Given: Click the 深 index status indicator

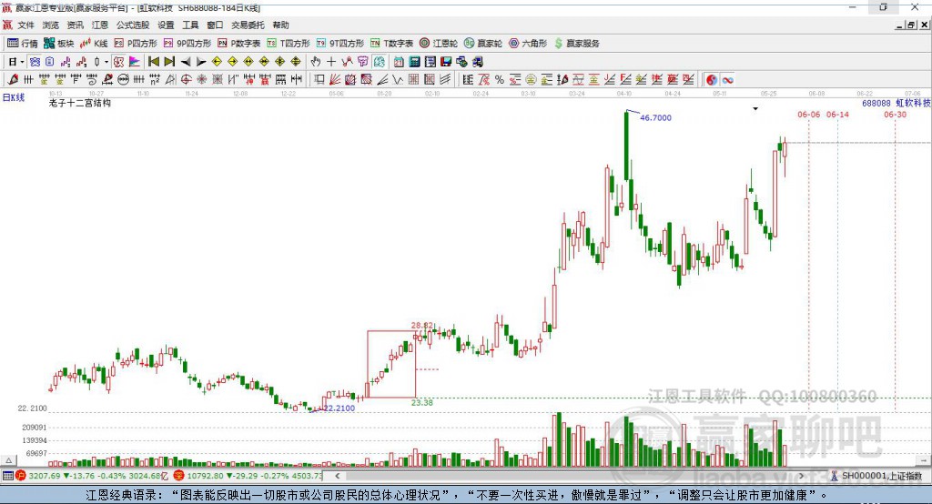Looking at the screenshot, I should [x=179, y=476].
